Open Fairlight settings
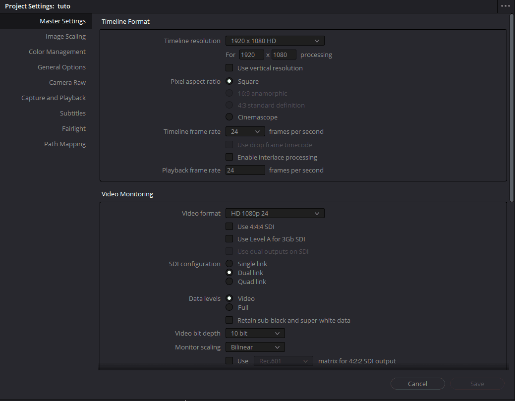 point(73,129)
